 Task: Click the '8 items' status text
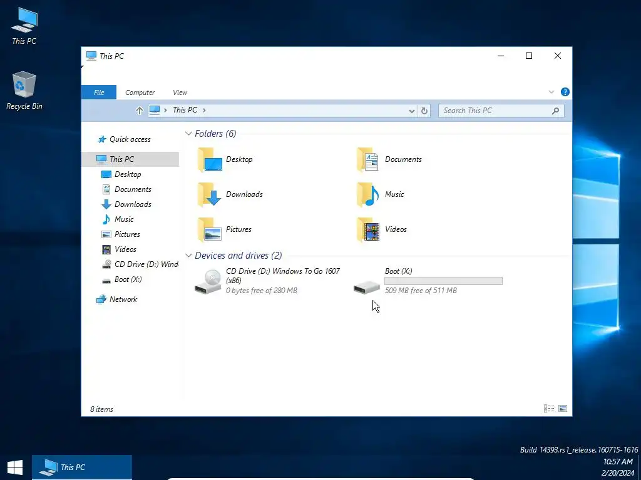pos(101,409)
